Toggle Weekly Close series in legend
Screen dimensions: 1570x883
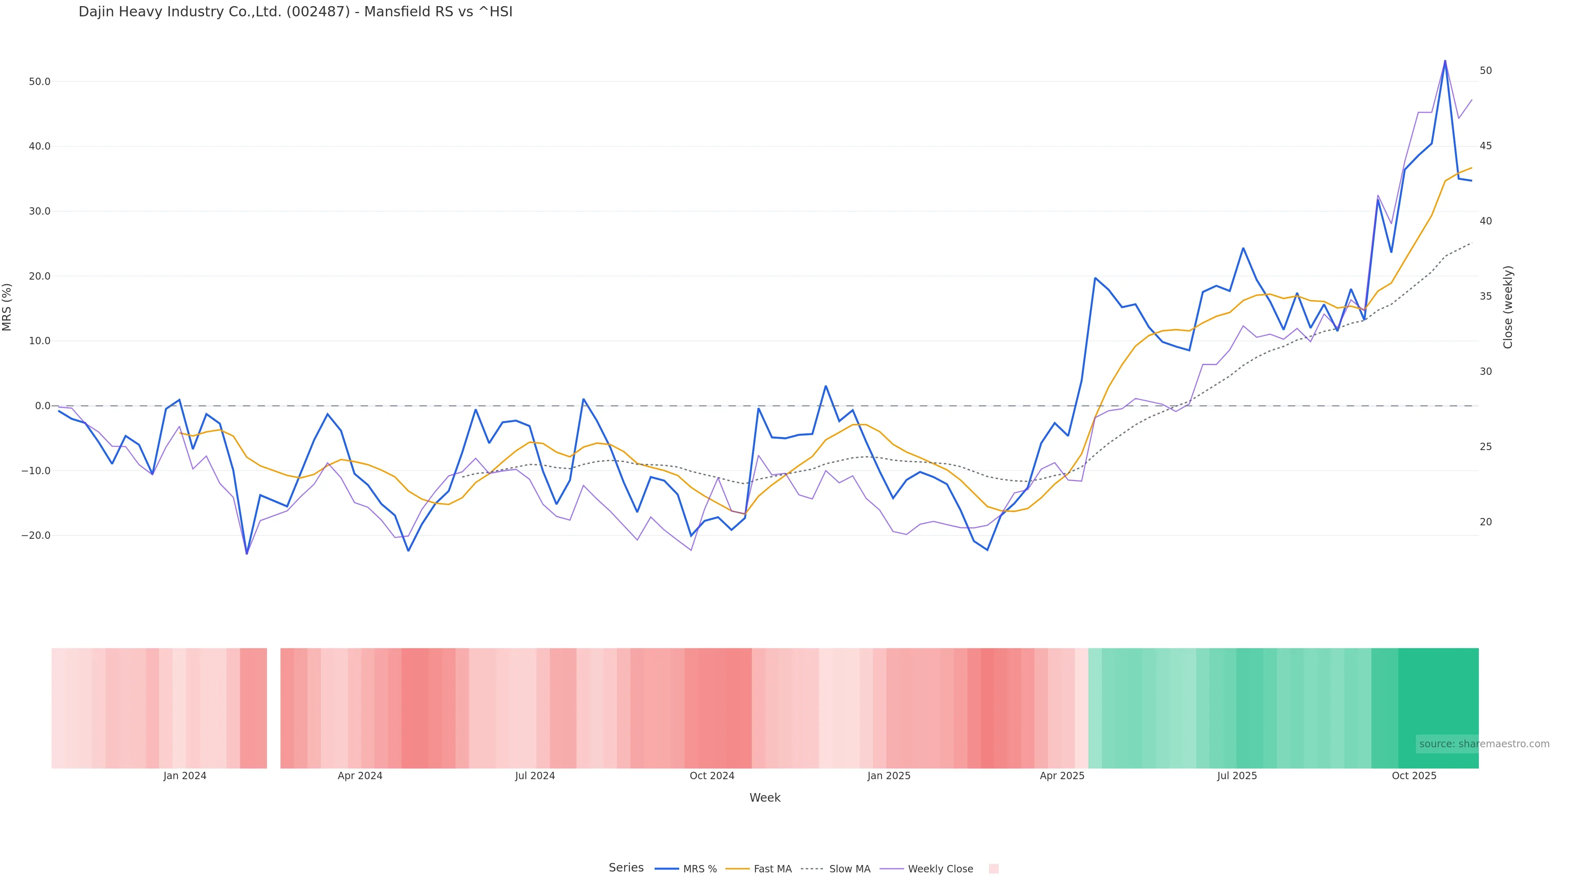pyautogui.click(x=940, y=869)
